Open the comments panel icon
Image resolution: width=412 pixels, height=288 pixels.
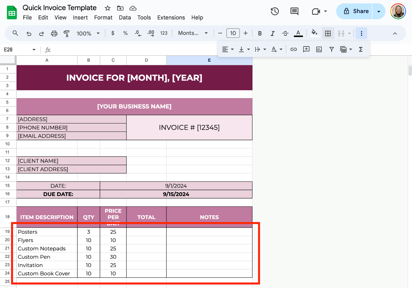pos(294,11)
